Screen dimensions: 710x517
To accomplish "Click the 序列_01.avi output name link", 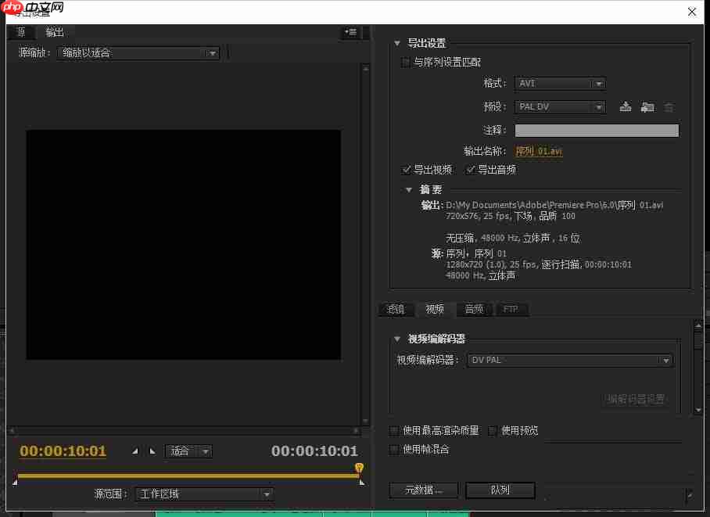I will pos(540,150).
